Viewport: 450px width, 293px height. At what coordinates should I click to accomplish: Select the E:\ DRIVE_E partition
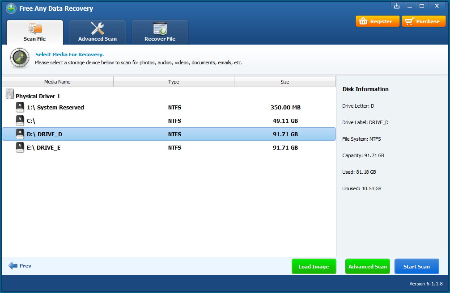coord(134,147)
